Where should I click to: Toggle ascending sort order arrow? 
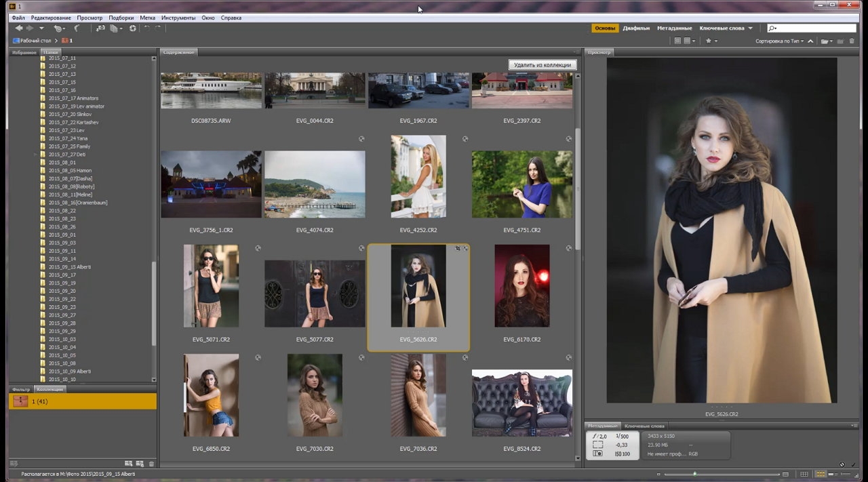tap(810, 41)
